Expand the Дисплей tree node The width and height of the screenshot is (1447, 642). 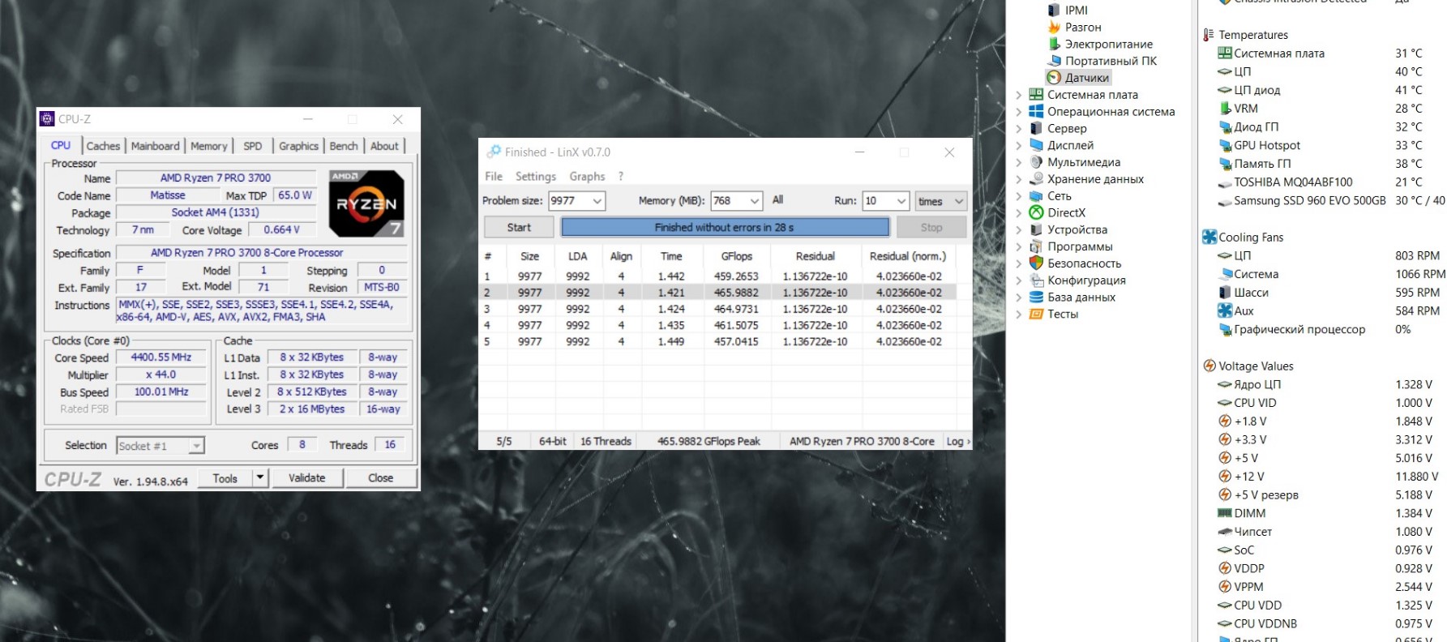1019,145
